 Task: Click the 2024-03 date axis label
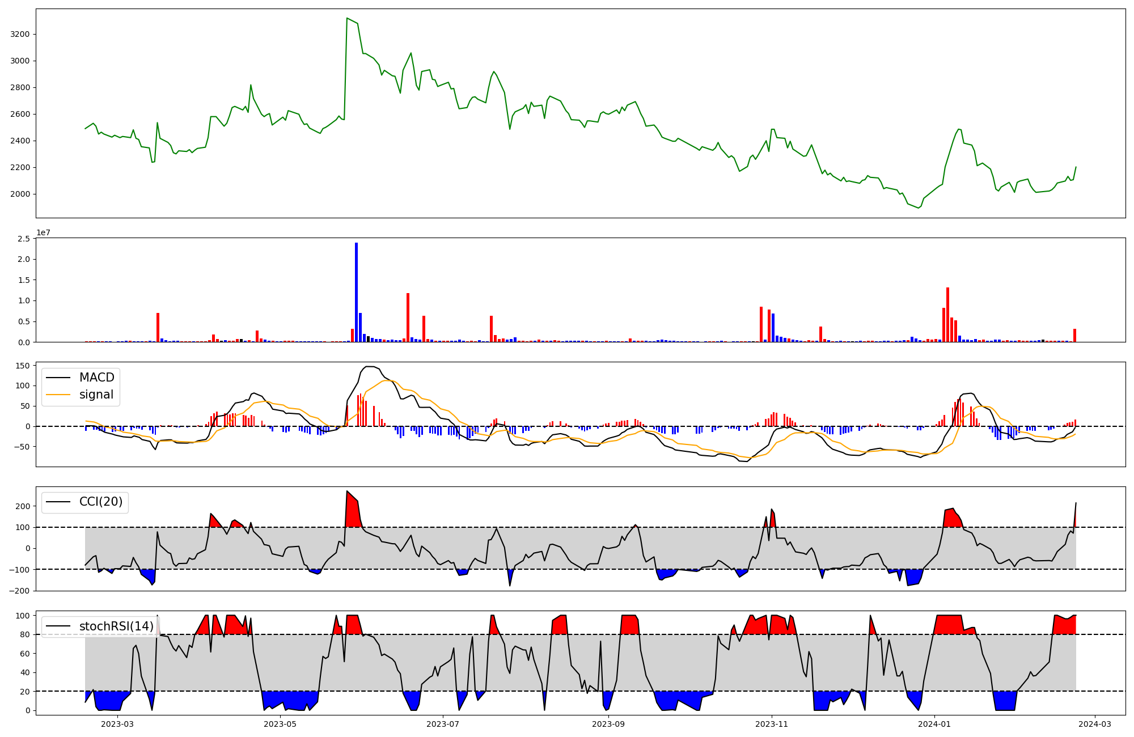[1094, 724]
